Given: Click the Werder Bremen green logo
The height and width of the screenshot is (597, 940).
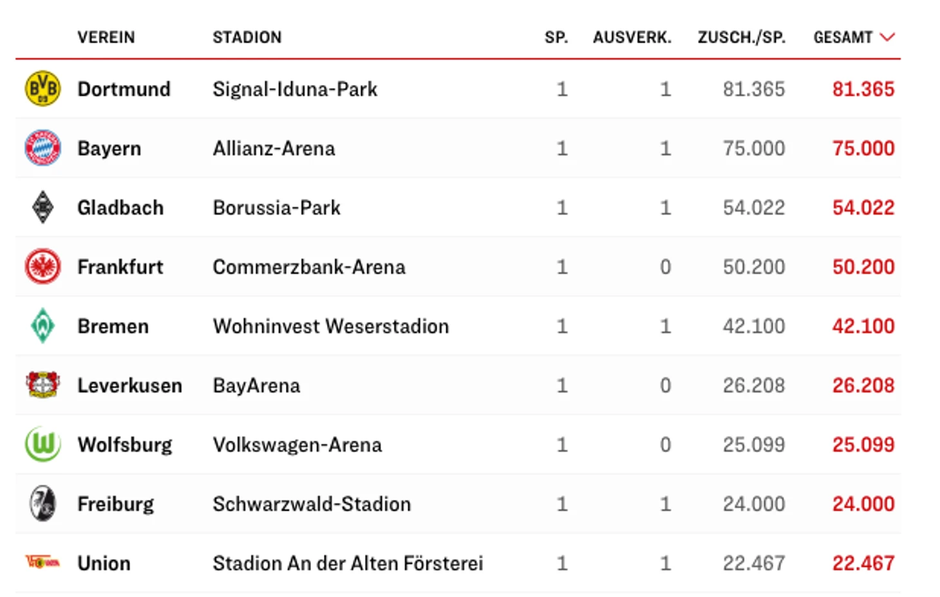Looking at the screenshot, I should [42, 326].
